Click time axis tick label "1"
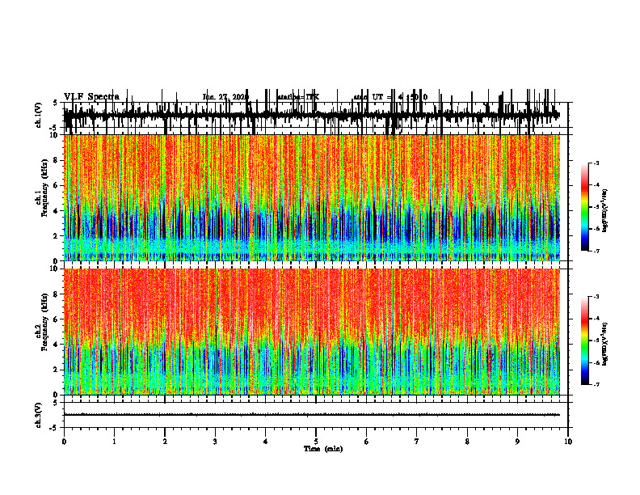 tap(114, 442)
